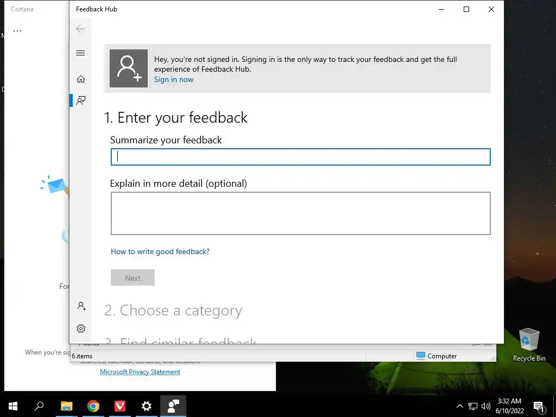Click the user avatar sign-in image
The height and width of the screenshot is (417, 556).
[x=129, y=68]
